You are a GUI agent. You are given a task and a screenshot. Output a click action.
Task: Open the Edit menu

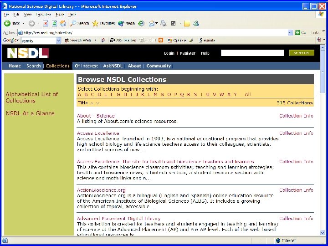click(x=16, y=14)
